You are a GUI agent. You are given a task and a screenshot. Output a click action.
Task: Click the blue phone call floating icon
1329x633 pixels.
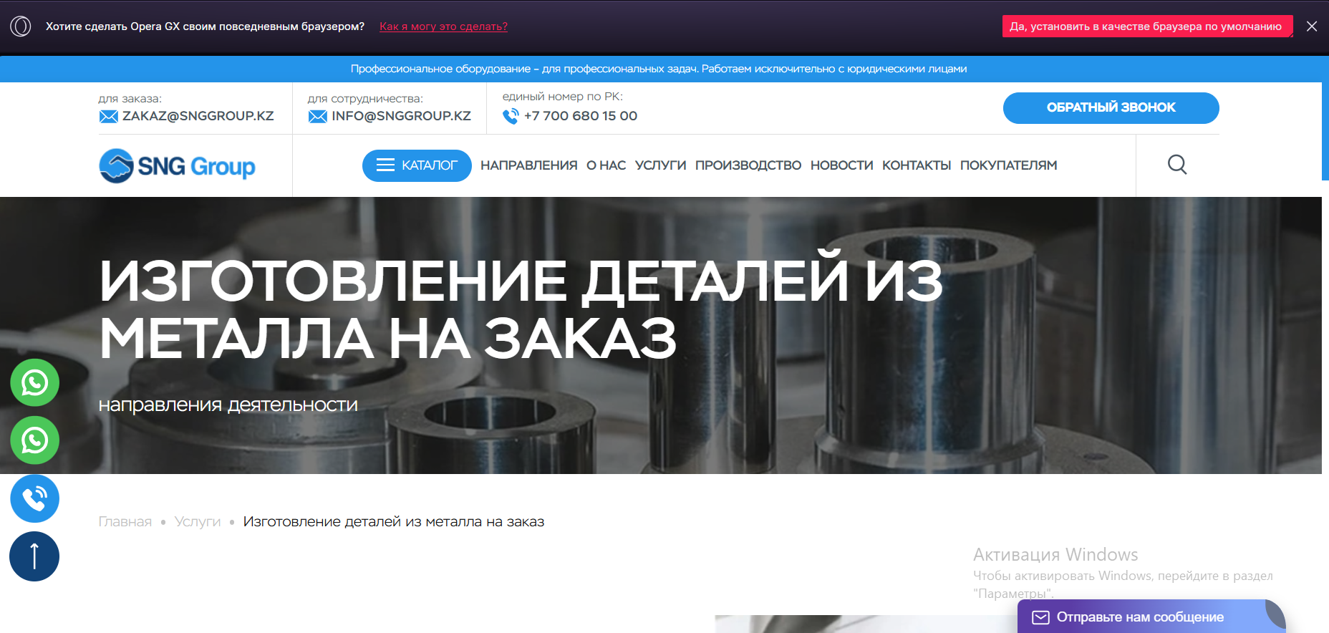(x=34, y=498)
